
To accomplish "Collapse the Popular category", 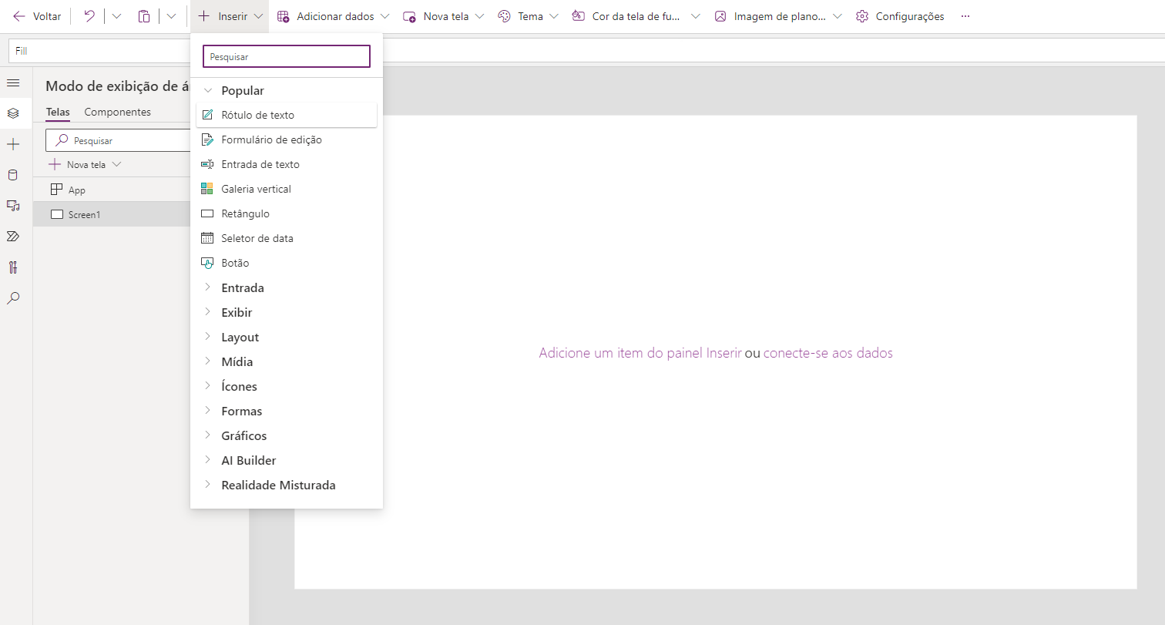I will [207, 91].
